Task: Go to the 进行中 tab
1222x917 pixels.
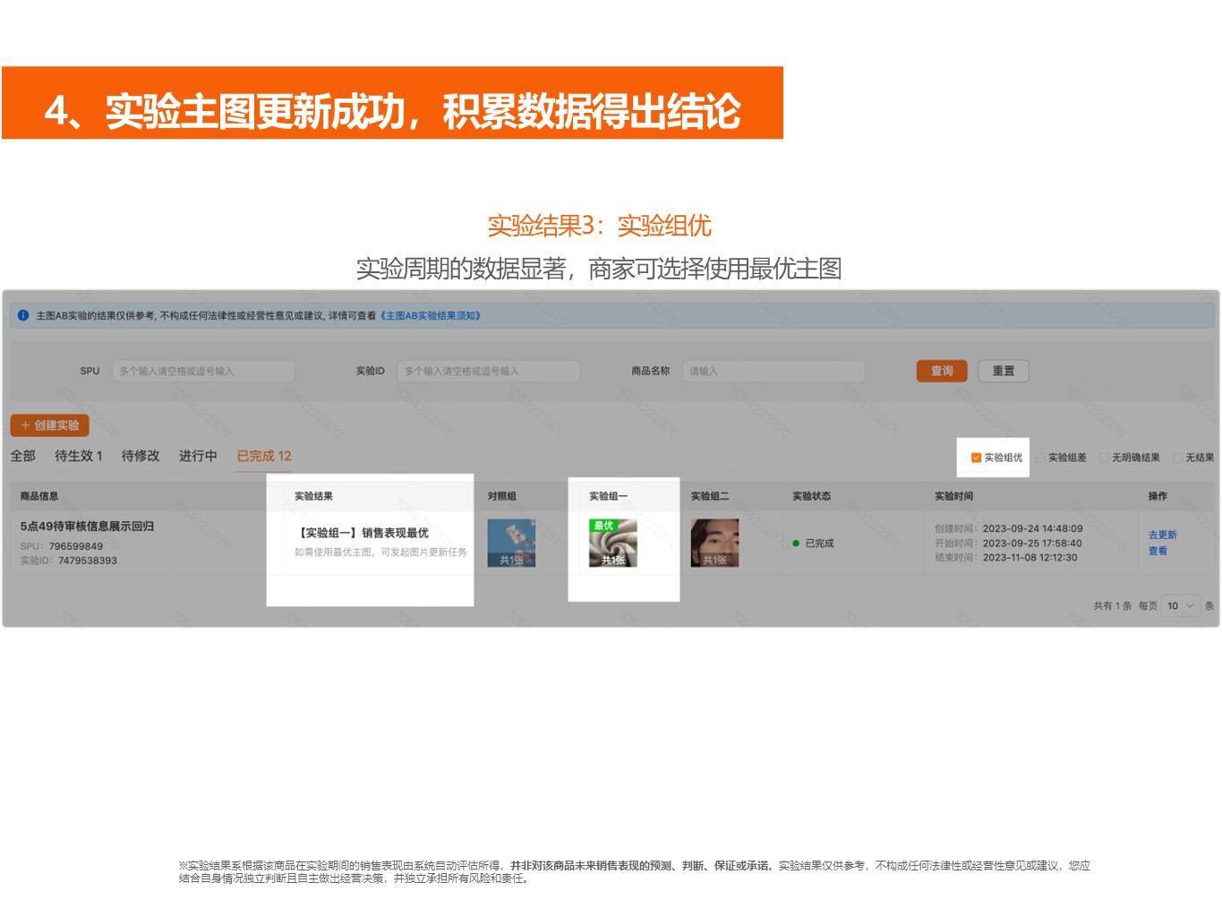Action: pos(198,456)
